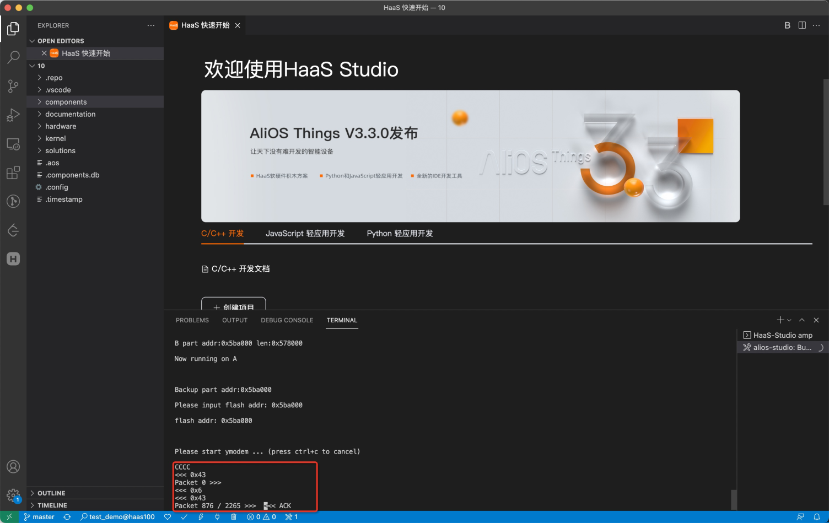Open the Explorer view in the activity bar
Image resolution: width=829 pixels, height=523 pixels.
[13, 29]
